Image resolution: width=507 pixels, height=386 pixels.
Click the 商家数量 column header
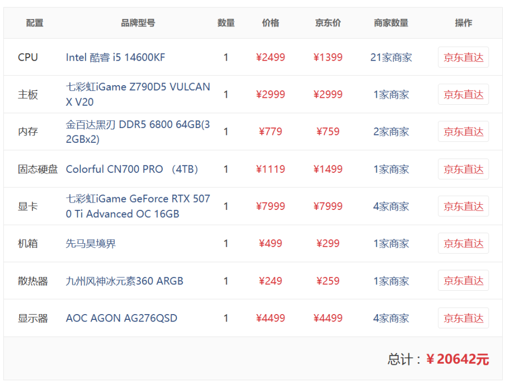click(x=391, y=23)
